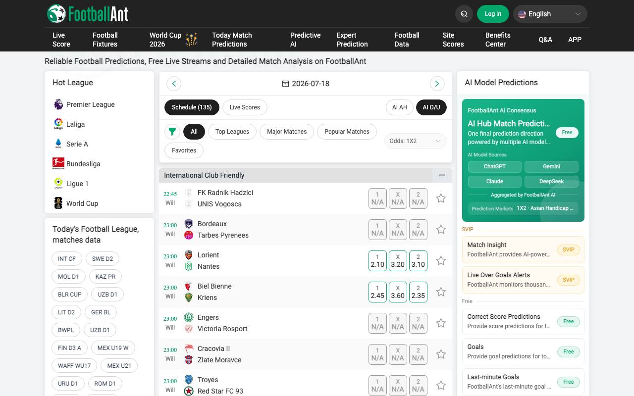
Task: Favorite Troyes vs Red Star FC 93 star
Action: tap(441, 386)
